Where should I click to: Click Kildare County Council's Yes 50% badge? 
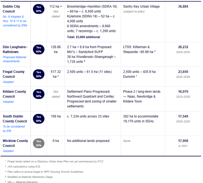coord(39,94)
